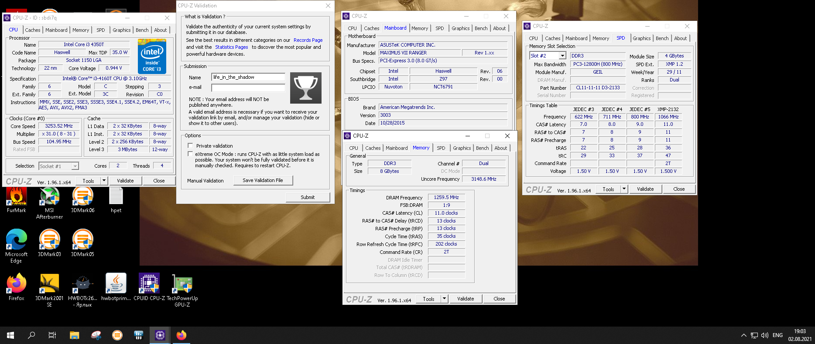Click the trophy image in Validation dialog

click(x=305, y=88)
